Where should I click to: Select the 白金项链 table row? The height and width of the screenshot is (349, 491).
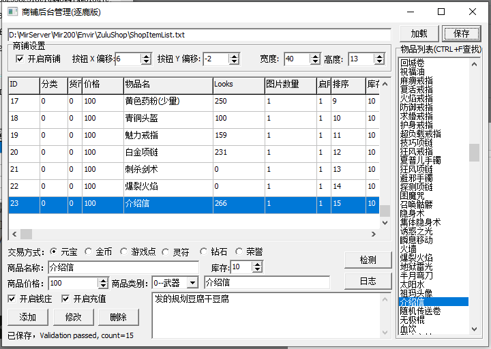click(194, 153)
